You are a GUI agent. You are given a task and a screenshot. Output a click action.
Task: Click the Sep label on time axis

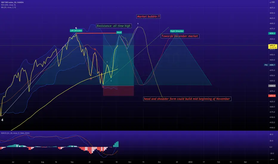[72, 162]
